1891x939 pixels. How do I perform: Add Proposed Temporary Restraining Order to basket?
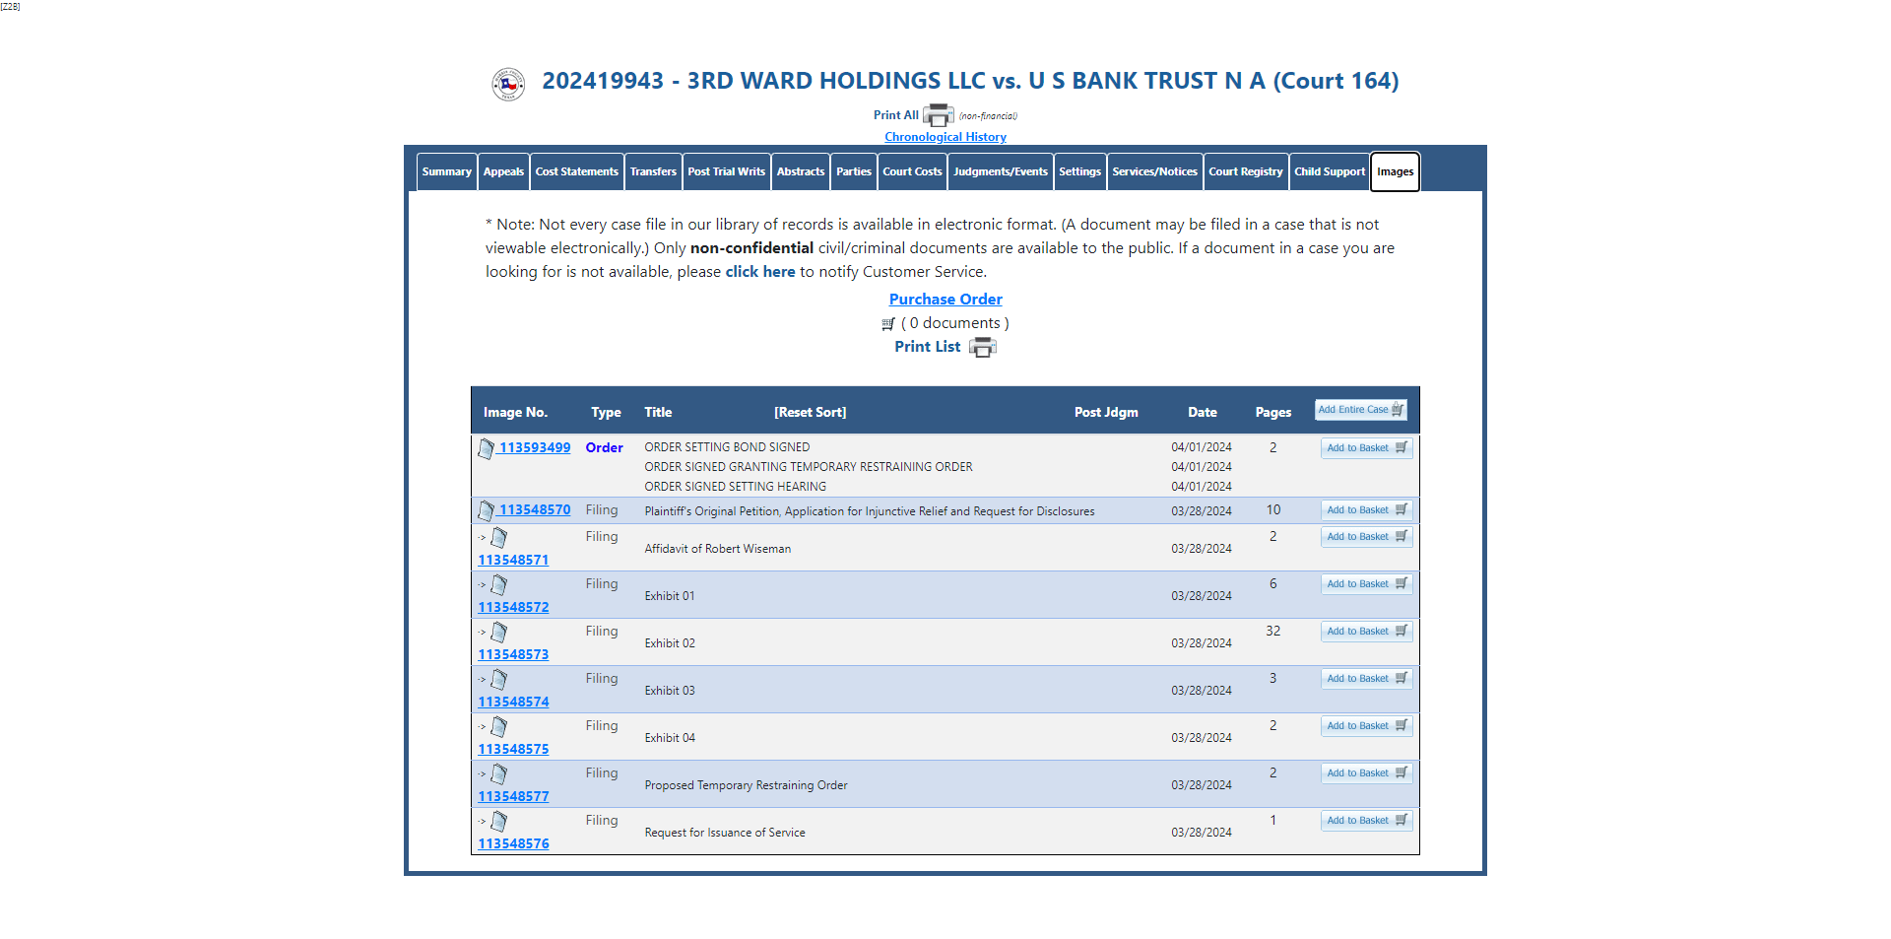[1367, 773]
